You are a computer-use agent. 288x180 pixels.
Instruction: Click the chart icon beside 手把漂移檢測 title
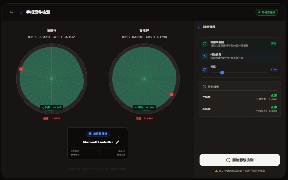click(x=22, y=12)
